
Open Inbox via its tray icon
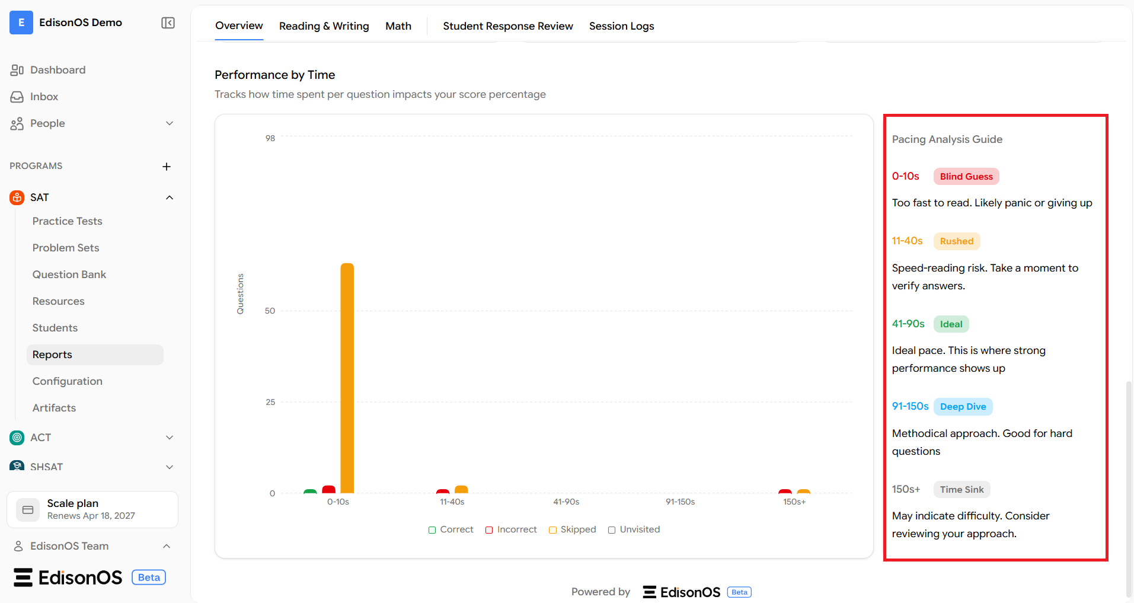tap(17, 97)
